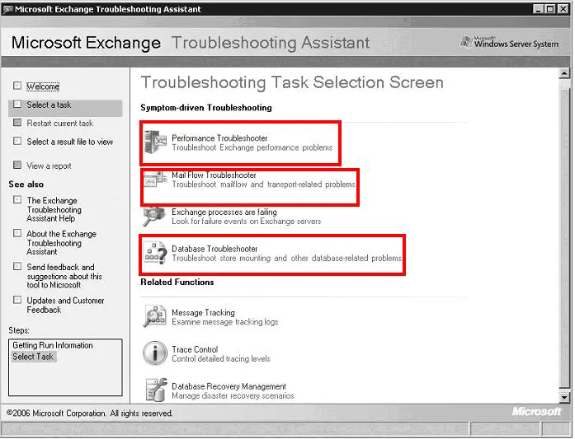Click the Performance Troubleshooter server icon
Viewport: 575px width, 439px height.
coord(155,142)
